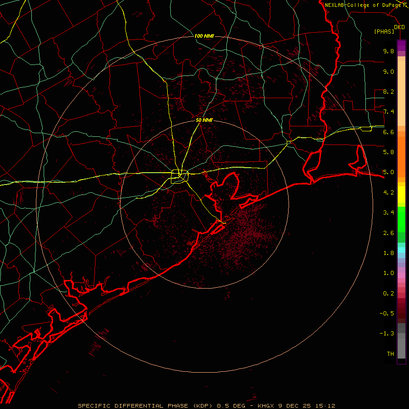The height and width of the screenshot is (409, 409).
Task: Select the 5.0 scale value
Action: click(x=389, y=172)
